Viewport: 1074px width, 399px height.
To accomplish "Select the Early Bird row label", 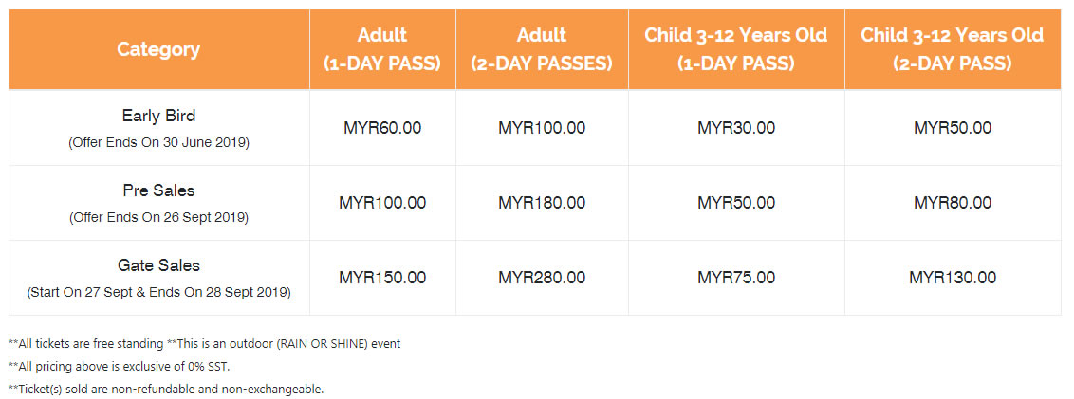I will pyautogui.click(x=158, y=116).
